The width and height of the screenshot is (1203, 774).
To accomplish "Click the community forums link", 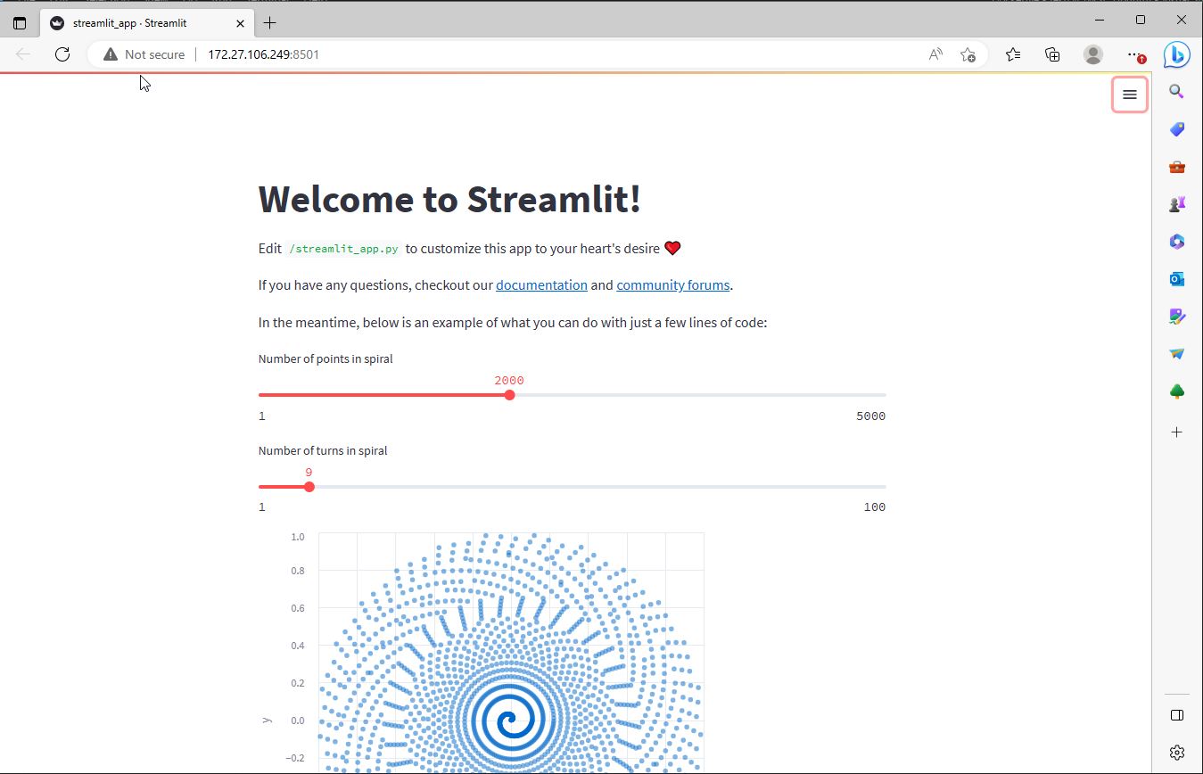I will (x=673, y=285).
